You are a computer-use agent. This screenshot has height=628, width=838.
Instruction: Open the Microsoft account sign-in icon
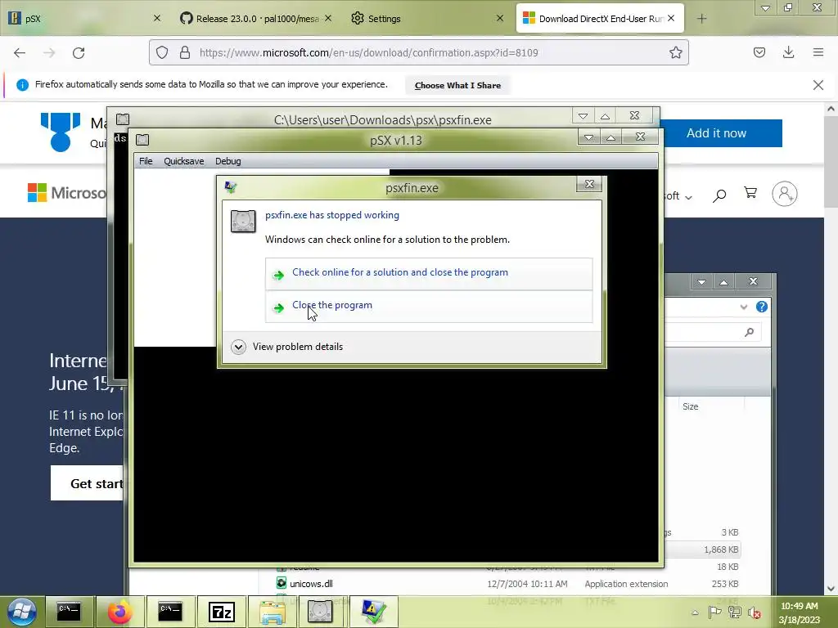click(x=785, y=194)
